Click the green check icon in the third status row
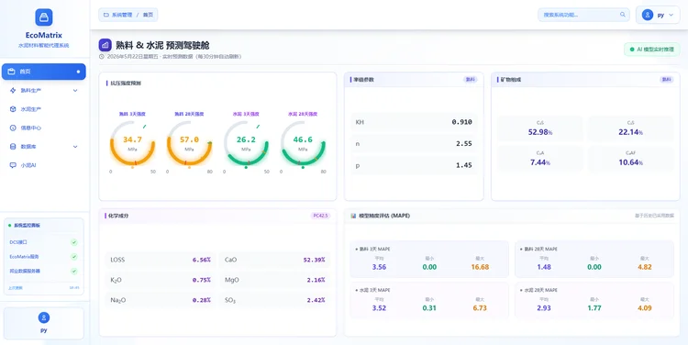This screenshot has height=345, width=688. pyautogui.click(x=74, y=272)
